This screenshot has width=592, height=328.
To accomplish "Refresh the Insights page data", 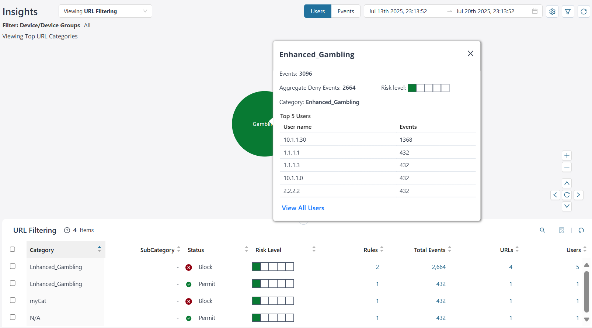I will [584, 11].
